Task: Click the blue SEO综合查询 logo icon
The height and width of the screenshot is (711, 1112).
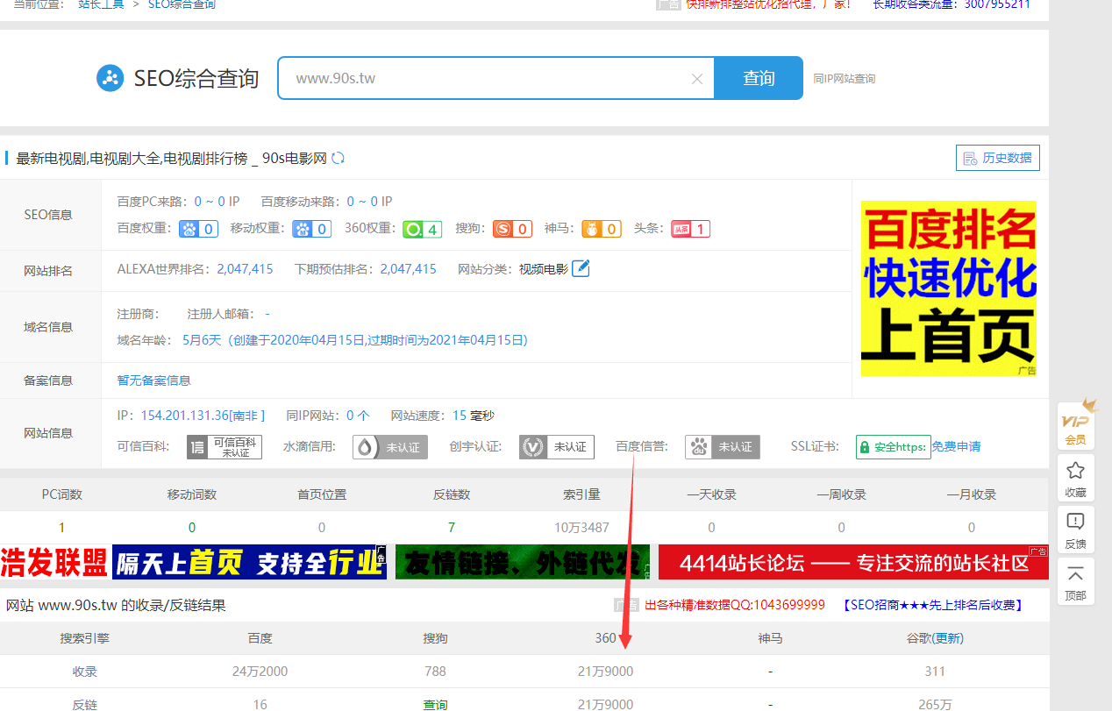Action: point(110,78)
